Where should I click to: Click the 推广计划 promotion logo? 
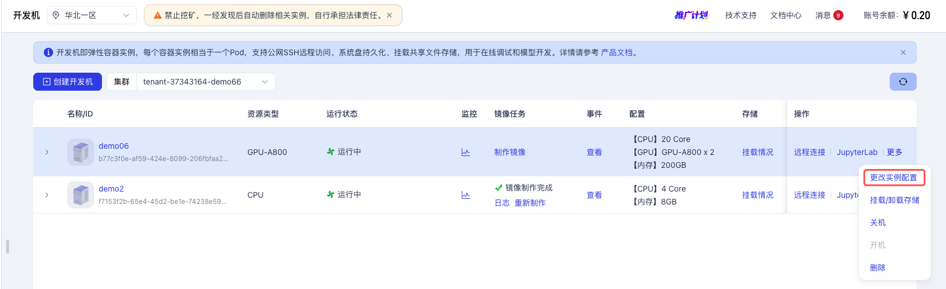pos(691,15)
